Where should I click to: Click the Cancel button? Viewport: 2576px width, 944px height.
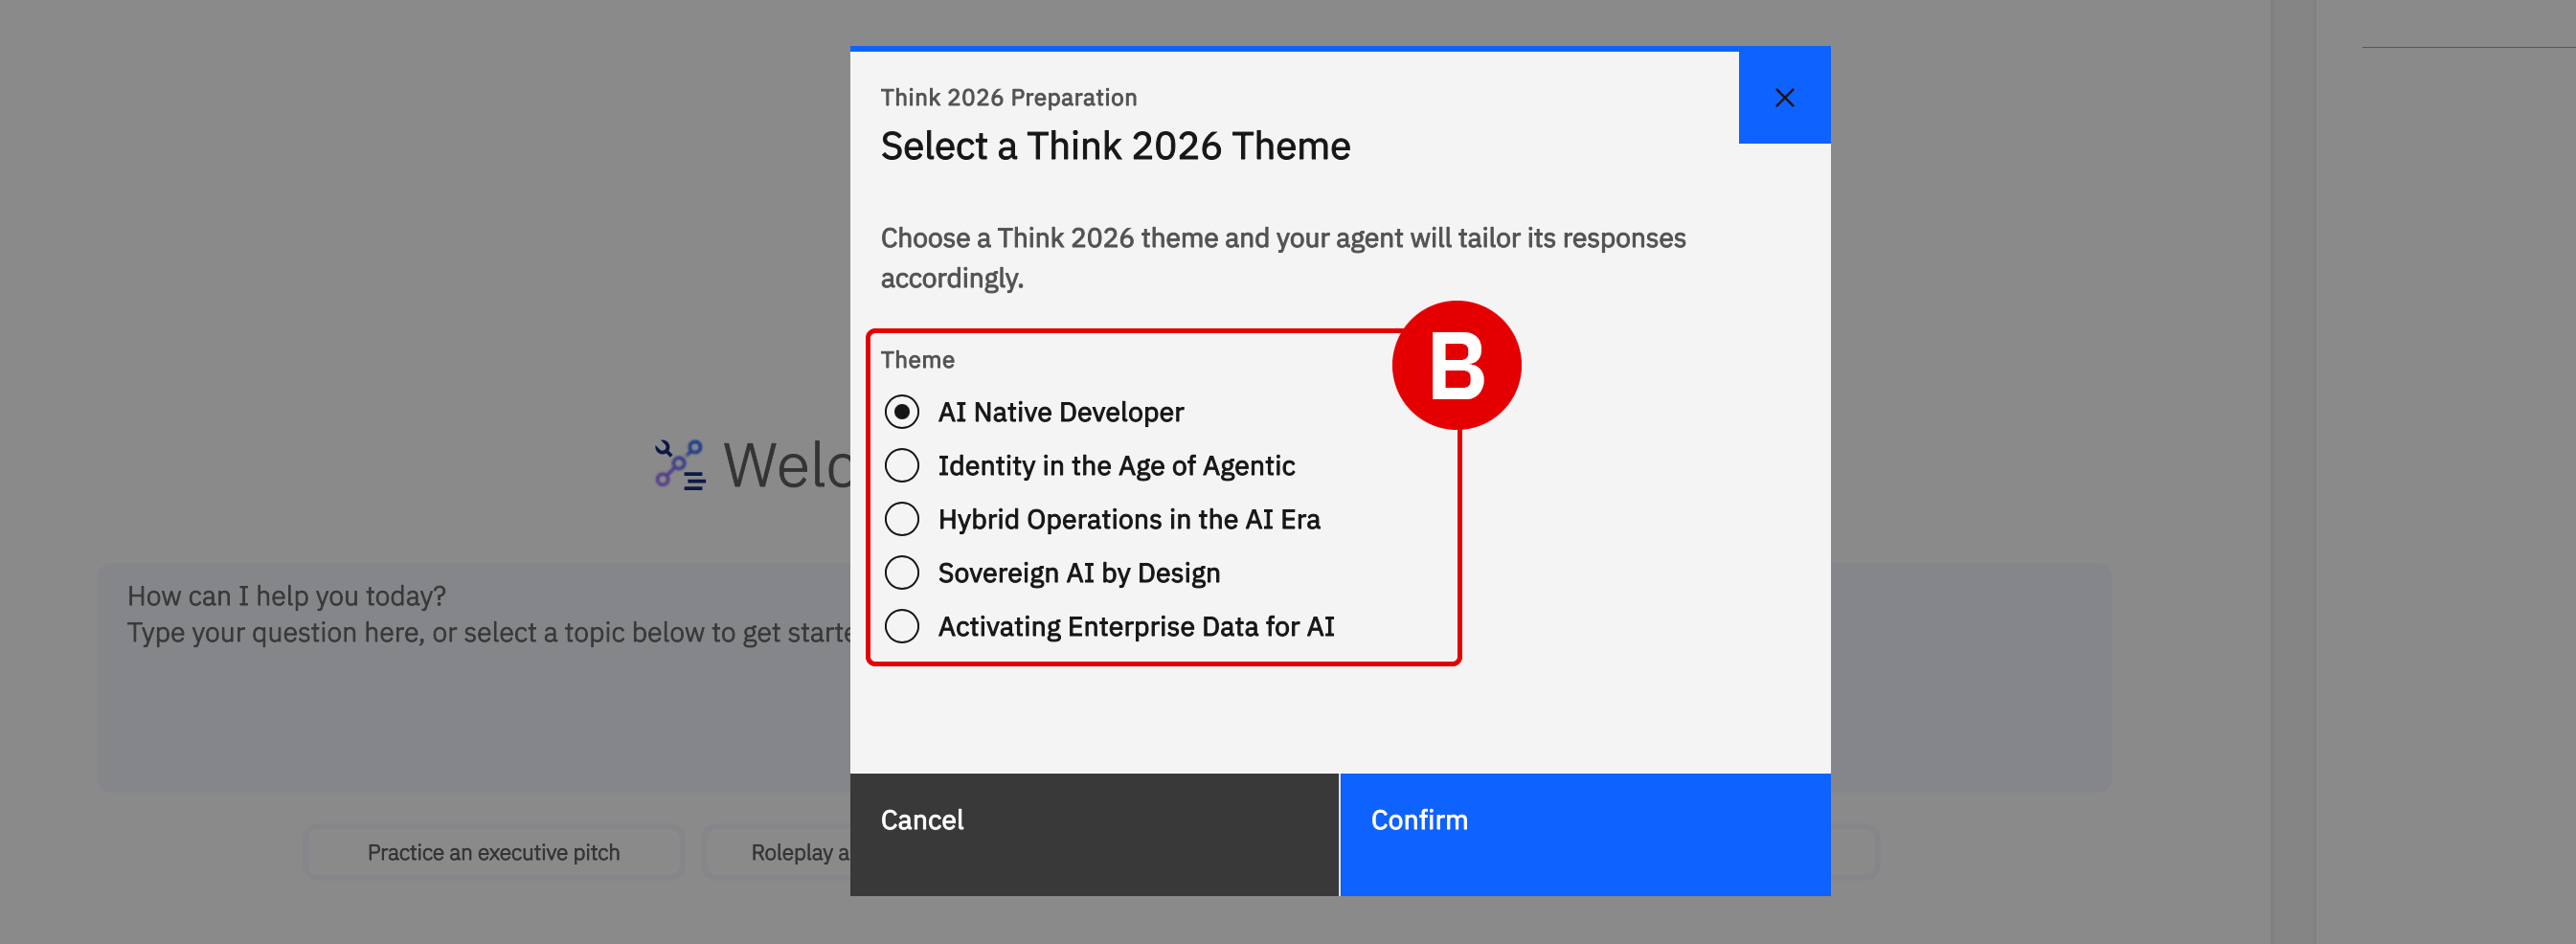click(x=1094, y=834)
